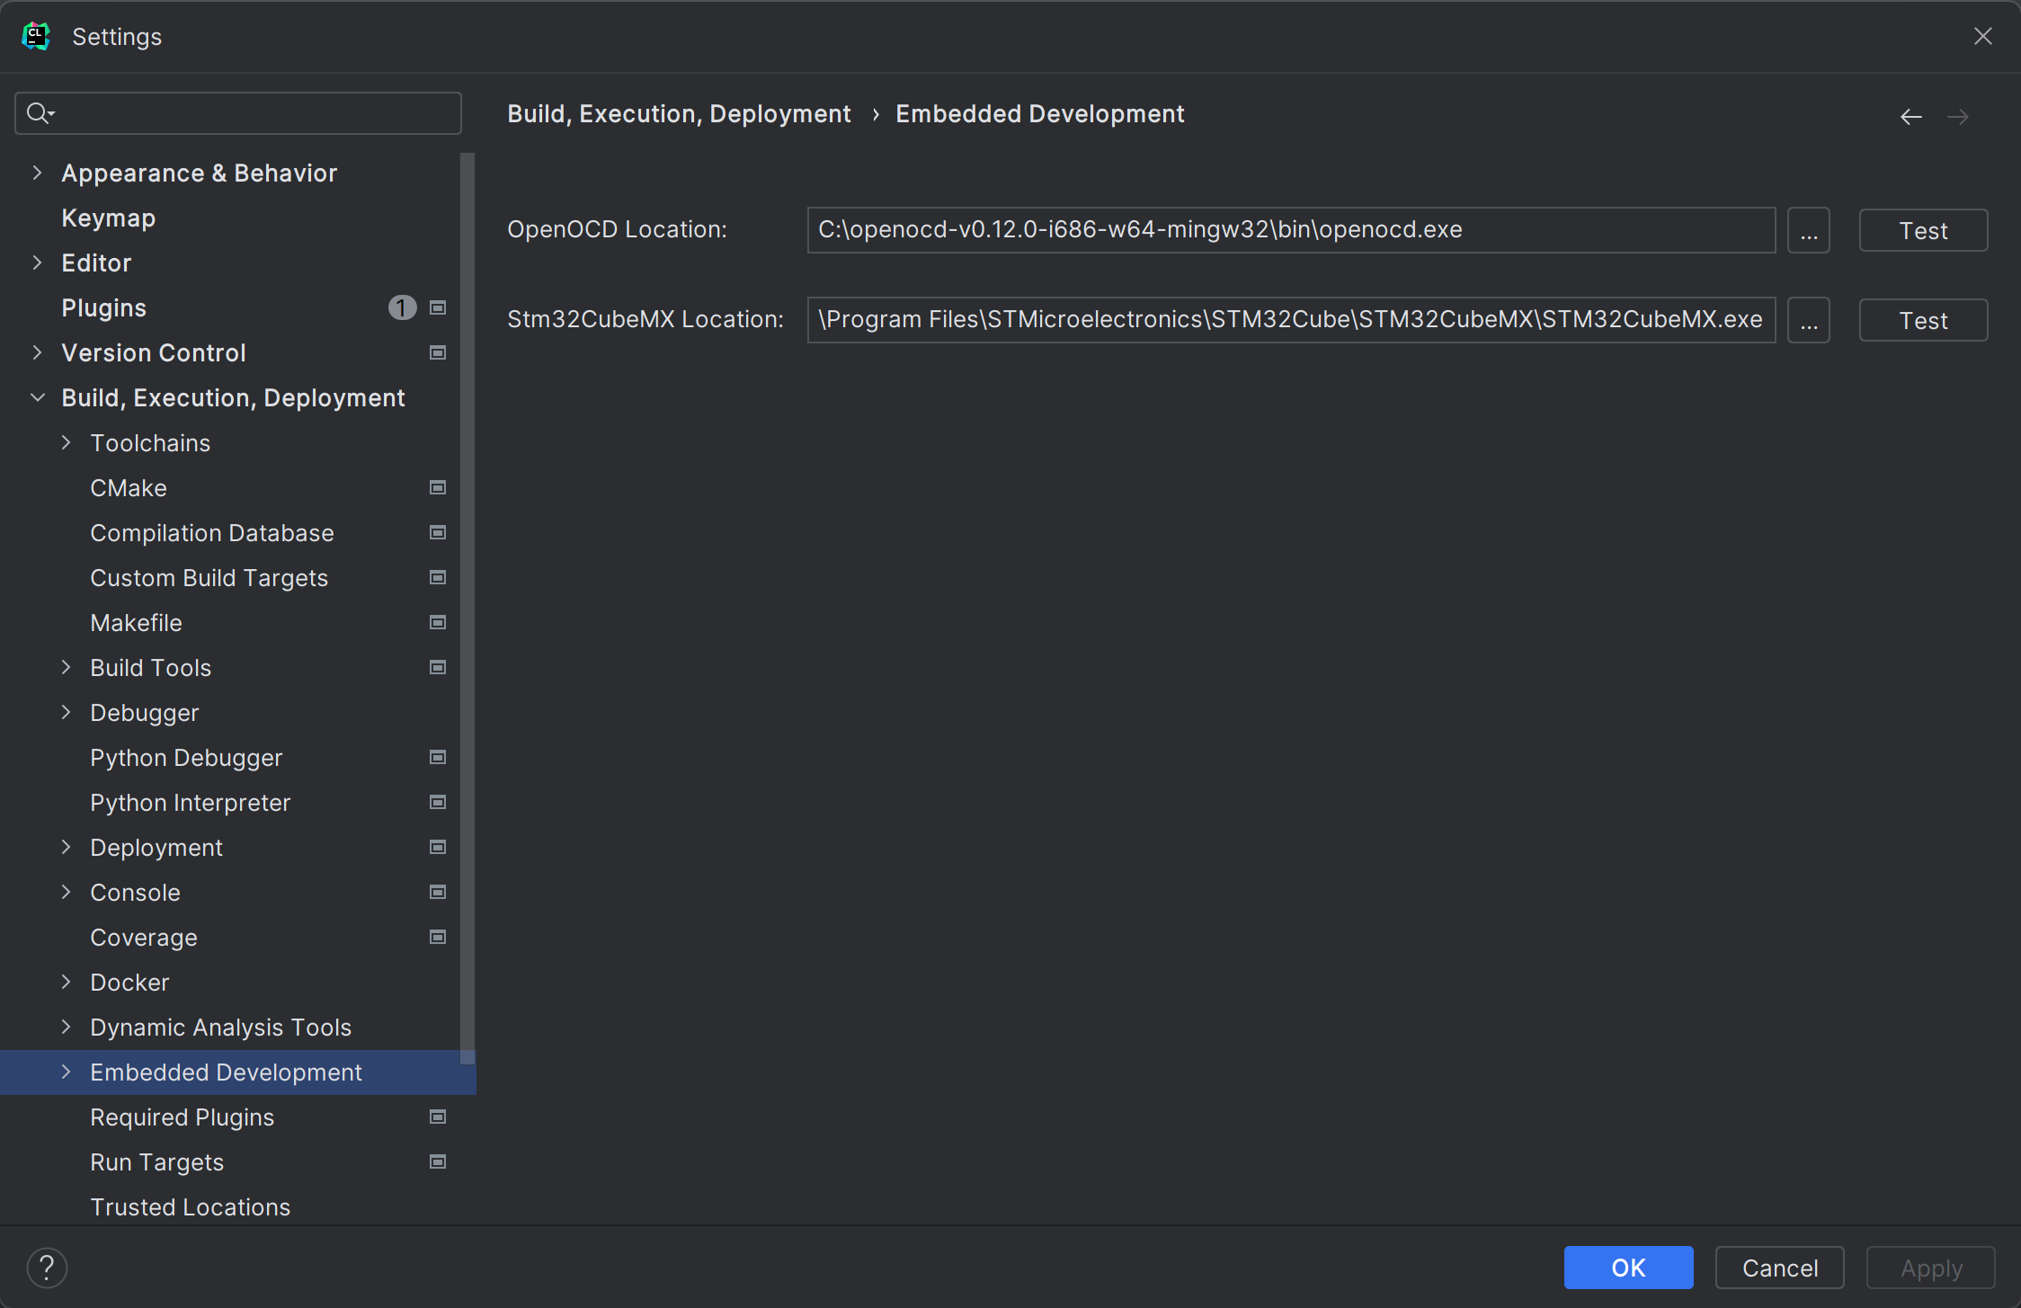
Task: Click project-level icon beside Required Plugins
Action: coord(438,1117)
